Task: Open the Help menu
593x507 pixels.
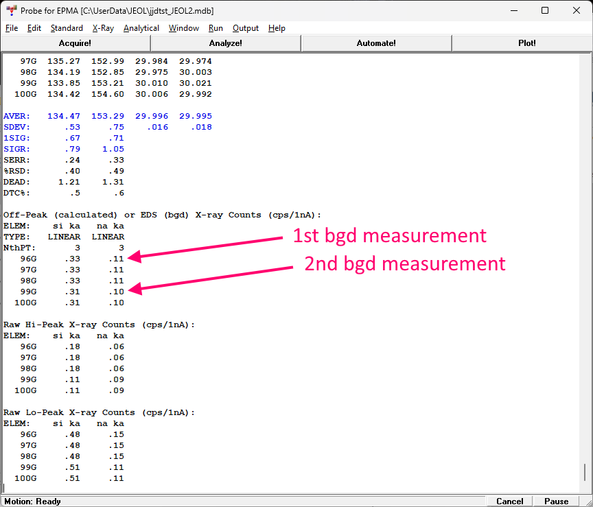Action: (277, 28)
